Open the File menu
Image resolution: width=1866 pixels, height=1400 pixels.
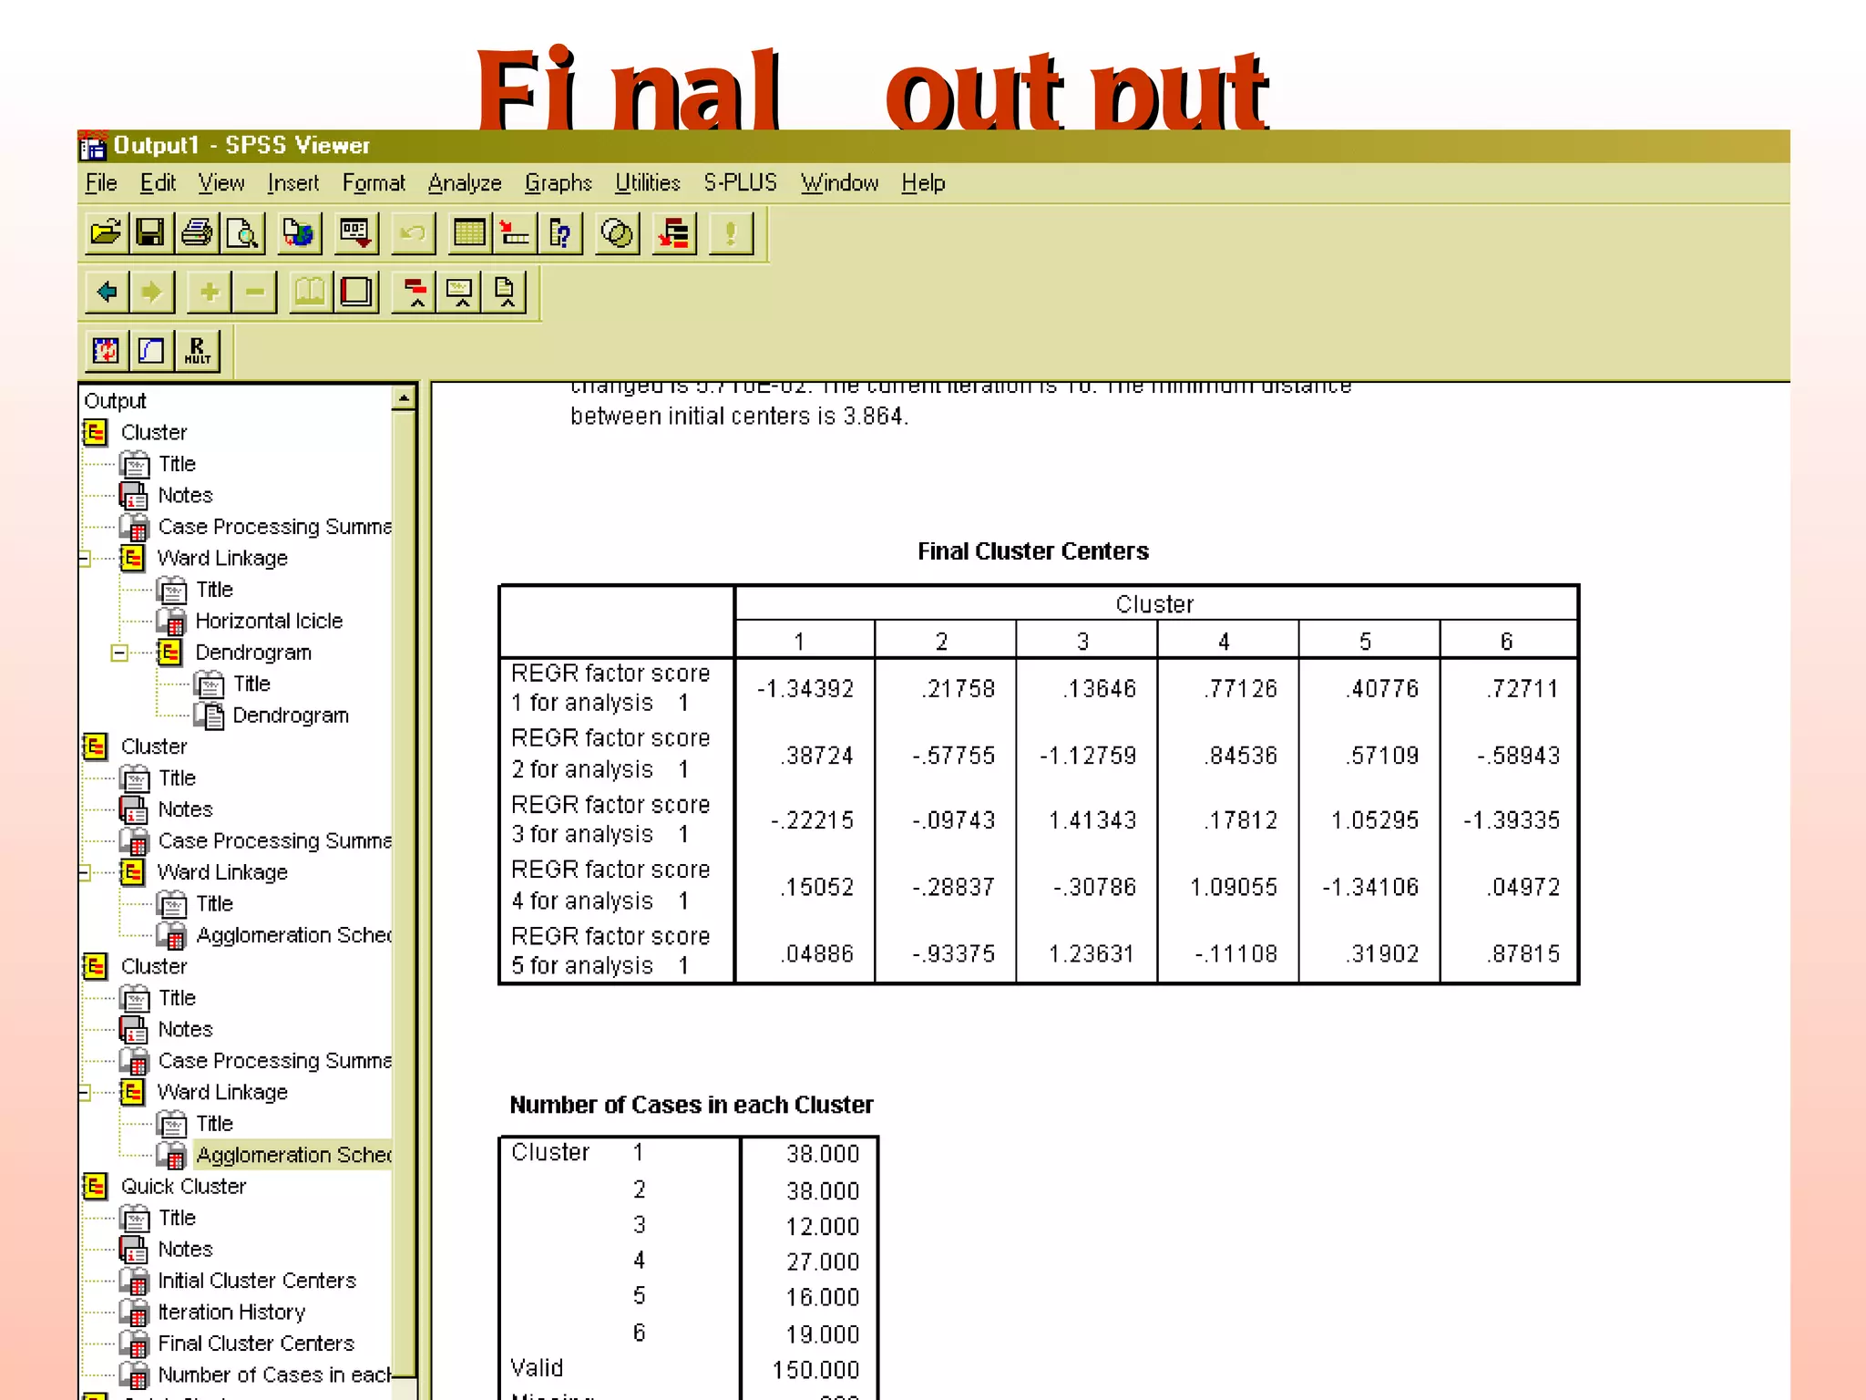tap(101, 183)
